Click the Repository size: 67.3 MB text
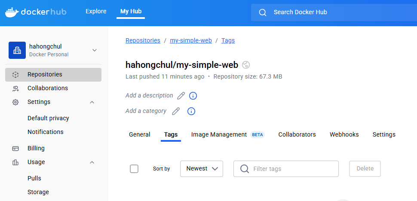The height and width of the screenshot is (201, 417). click(x=248, y=77)
